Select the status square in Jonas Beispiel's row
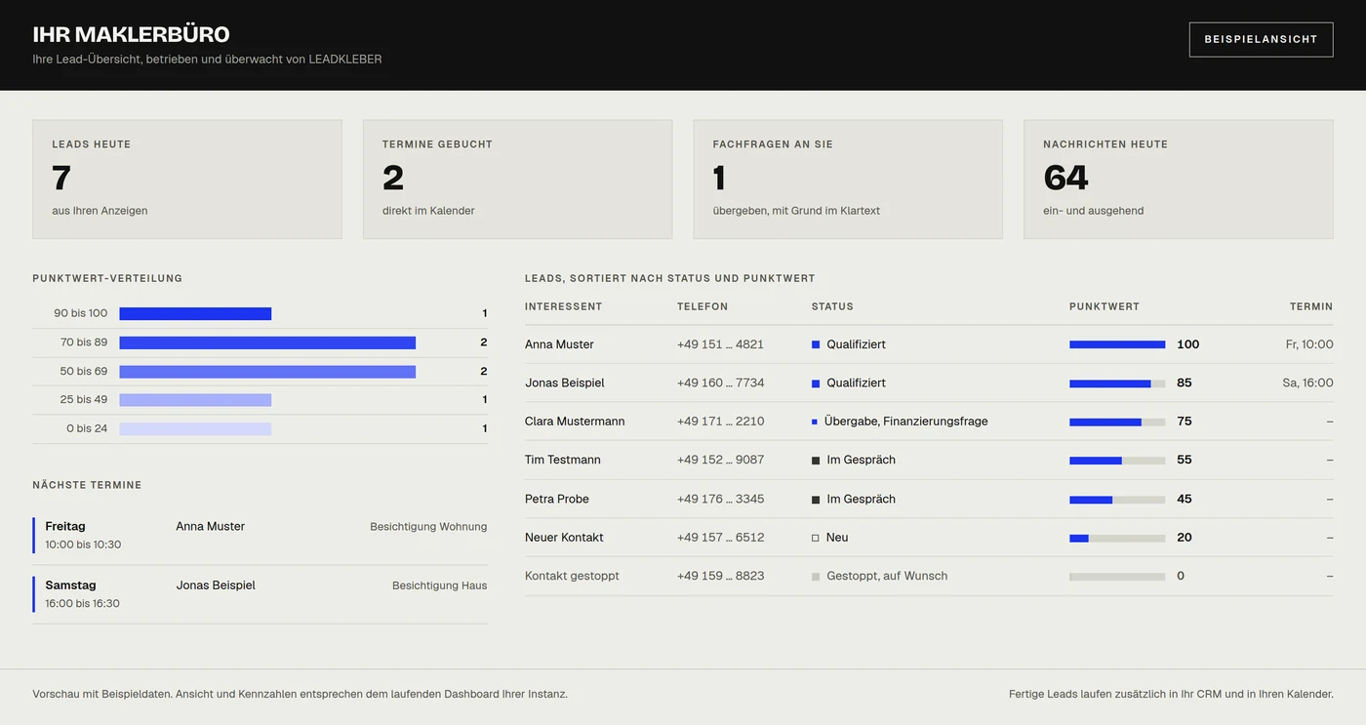 tap(816, 383)
